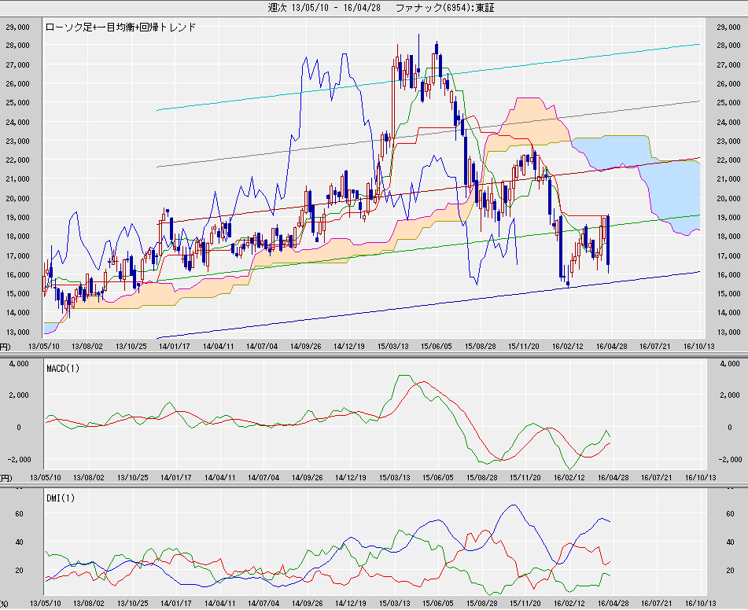This screenshot has height=610, width=748.
Task: Click the ローソク足+一目均衡+回帰トレンド legend label
Action: pos(121,27)
